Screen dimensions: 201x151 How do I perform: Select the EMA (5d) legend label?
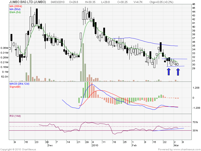click(x=15, y=12)
